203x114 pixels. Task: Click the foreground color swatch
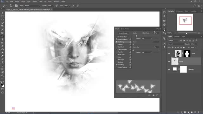(2, 85)
